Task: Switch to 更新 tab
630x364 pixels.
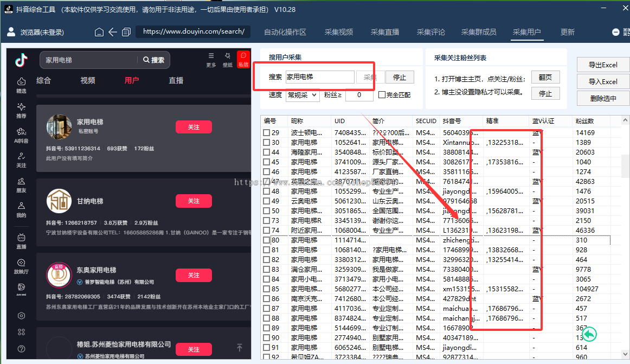Action: [x=567, y=32]
